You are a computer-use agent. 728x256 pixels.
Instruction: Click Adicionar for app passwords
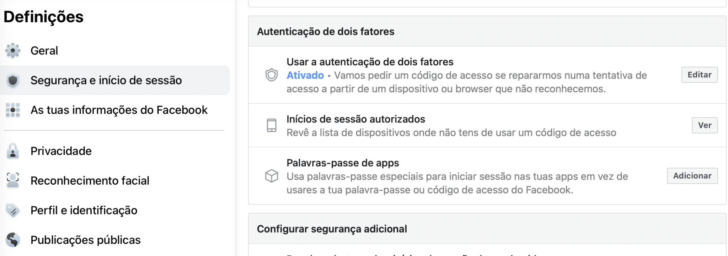tap(692, 176)
